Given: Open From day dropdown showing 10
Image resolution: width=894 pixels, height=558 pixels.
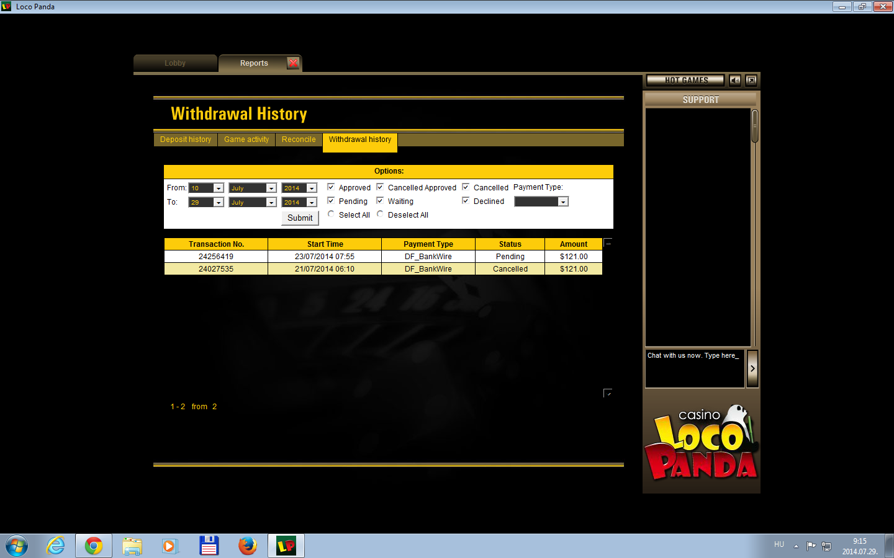Looking at the screenshot, I should 206,188.
